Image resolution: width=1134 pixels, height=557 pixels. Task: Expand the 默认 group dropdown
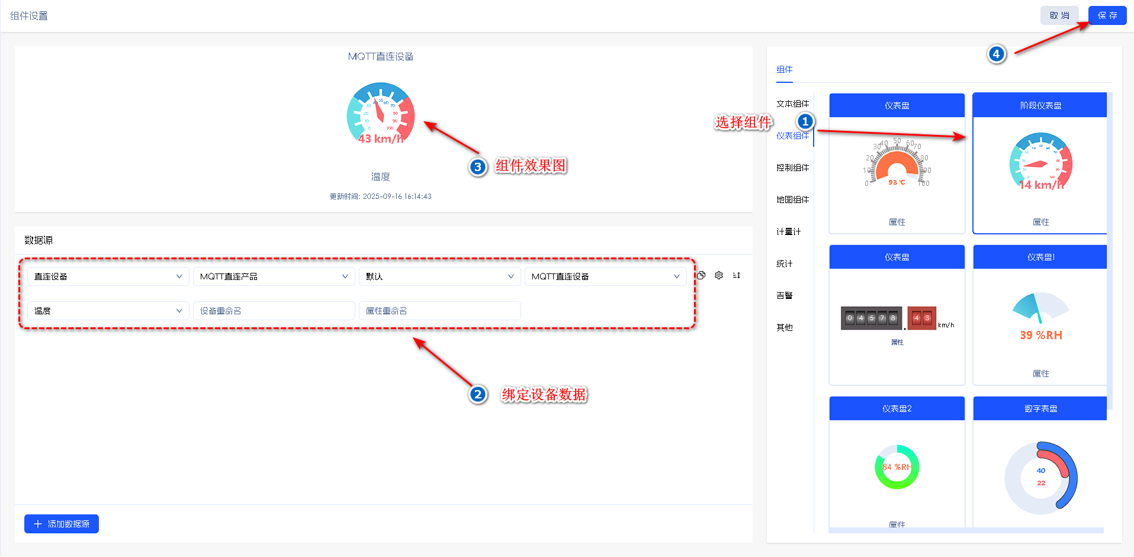tap(439, 276)
